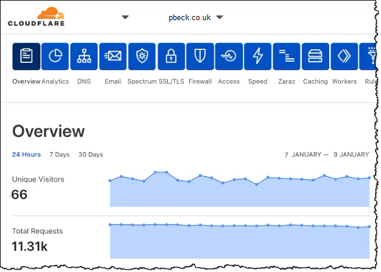
Task: Open the Zaraz stacked bars icon
Action: [287, 56]
